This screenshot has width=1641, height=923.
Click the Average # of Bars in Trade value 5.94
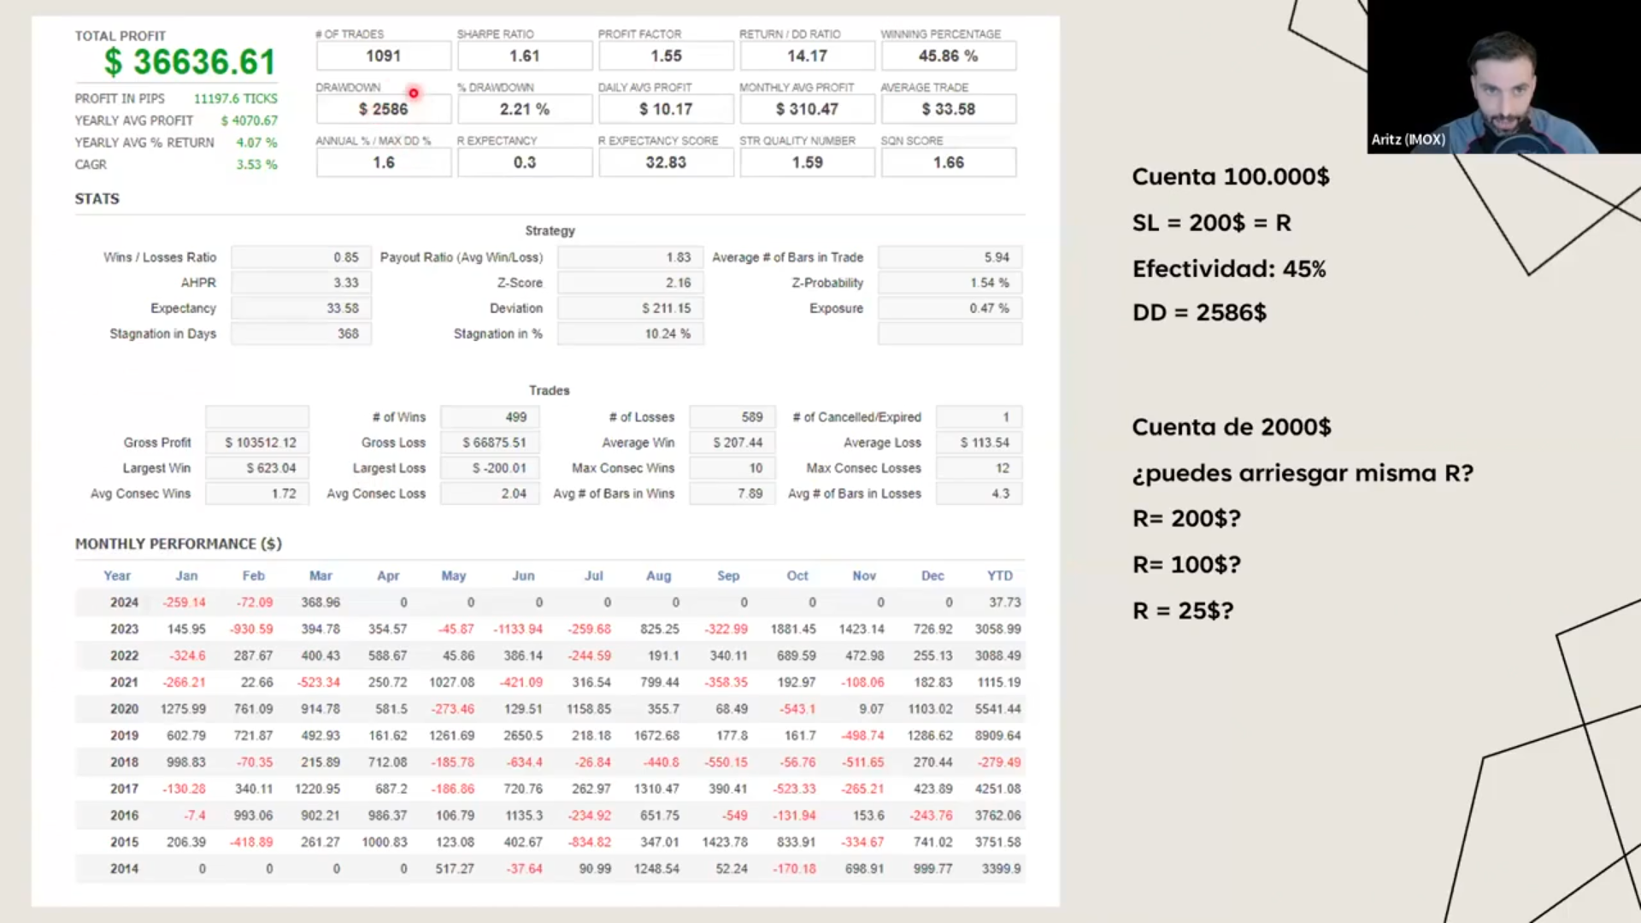950,257
